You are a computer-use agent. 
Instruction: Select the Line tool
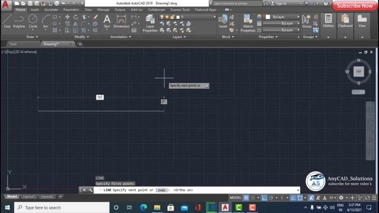[x=7, y=21]
